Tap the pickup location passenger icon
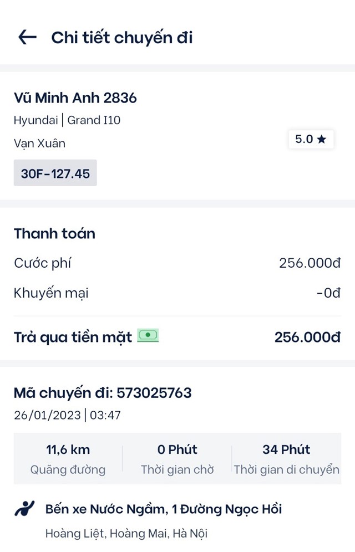The height and width of the screenshot is (552, 355). 24,508
